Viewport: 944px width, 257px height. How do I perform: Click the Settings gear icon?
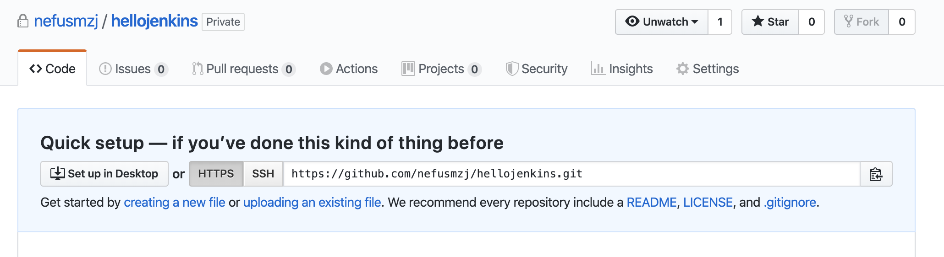coord(683,69)
